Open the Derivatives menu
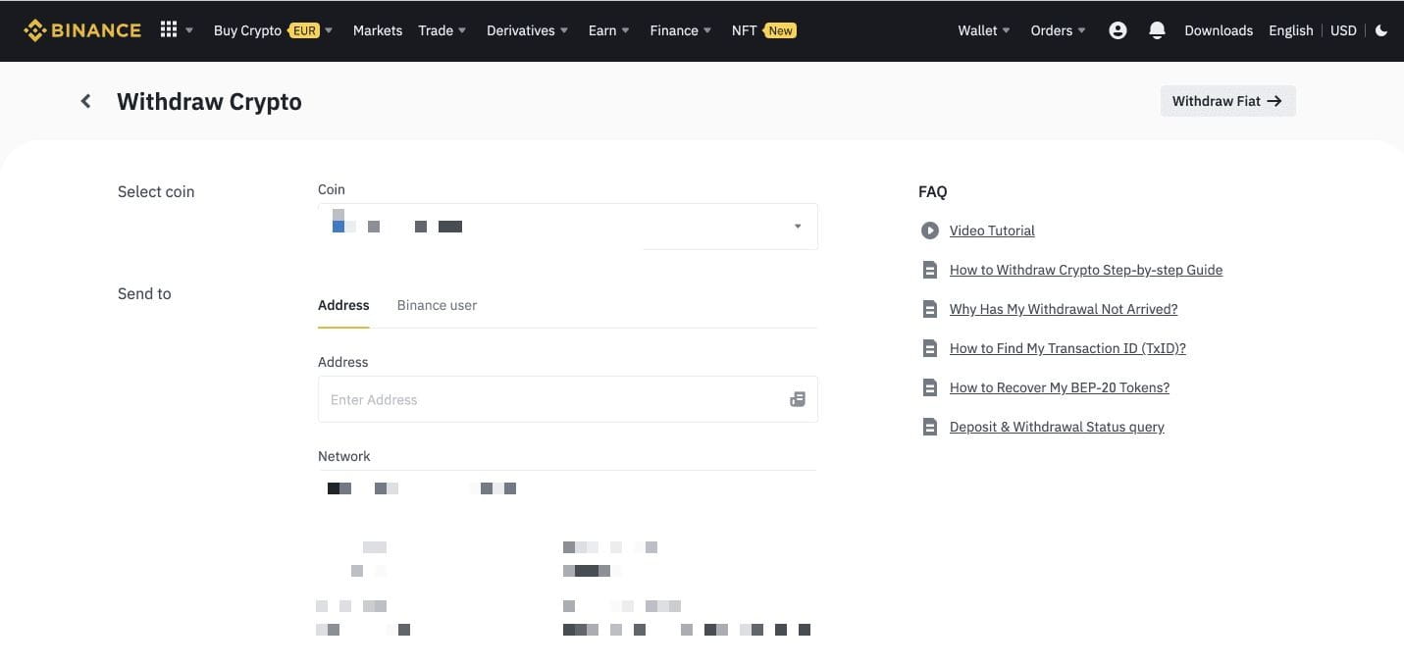The image size is (1404, 666). [527, 30]
